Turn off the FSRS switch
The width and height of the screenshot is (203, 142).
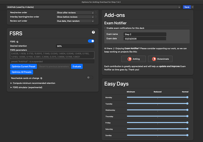click(91, 41)
